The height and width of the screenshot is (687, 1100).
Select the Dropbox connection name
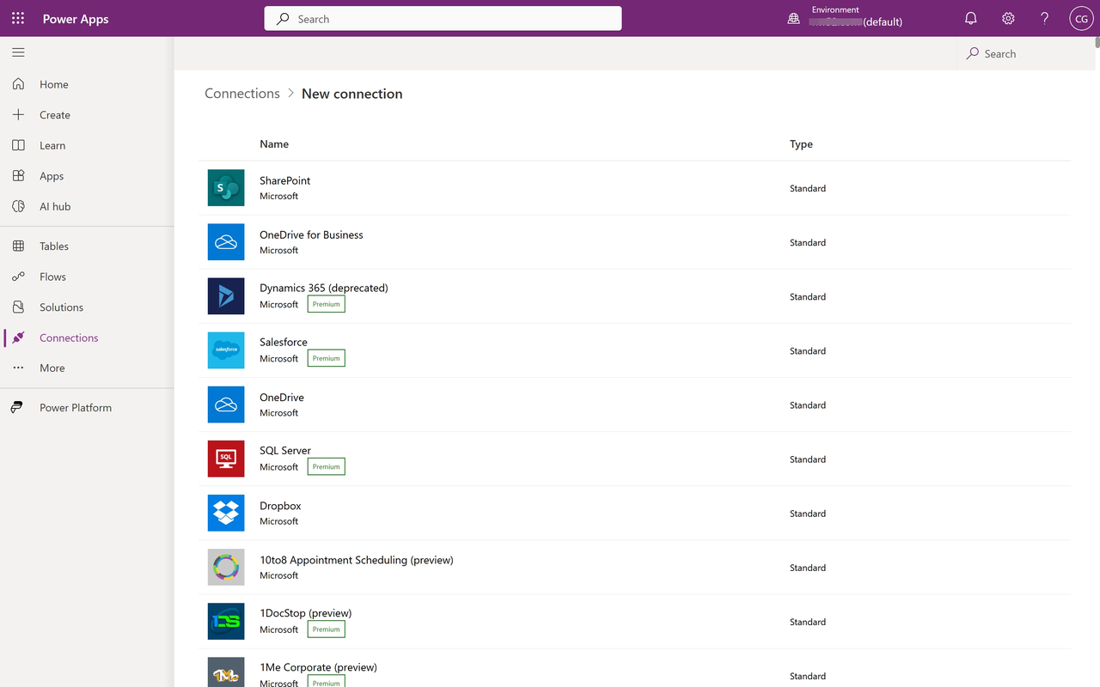pyautogui.click(x=280, y=506)
